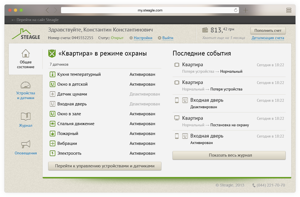Click the green Открыт status text
The image size is (300, 197).
117,38
